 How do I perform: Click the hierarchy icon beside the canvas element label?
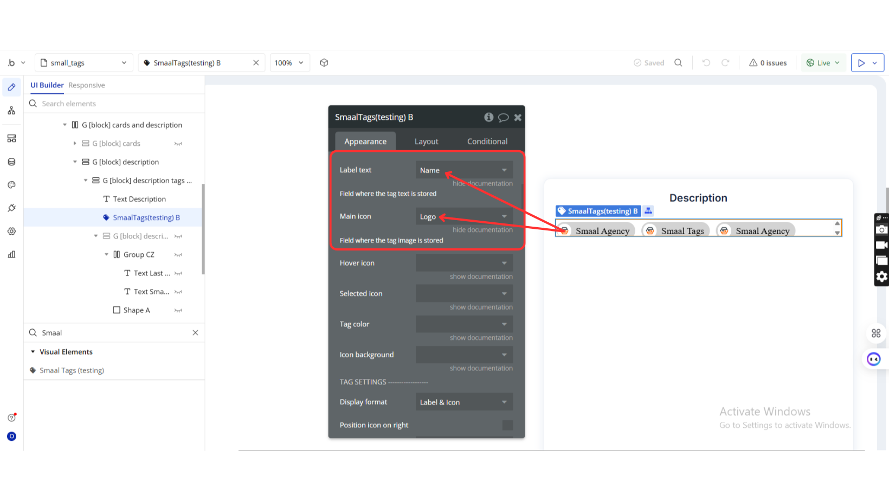(x=648, y=211)
